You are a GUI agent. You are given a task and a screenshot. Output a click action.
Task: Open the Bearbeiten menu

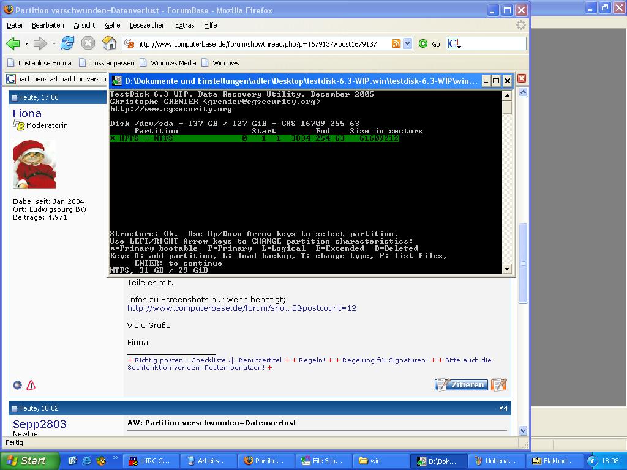pos(48,25)
